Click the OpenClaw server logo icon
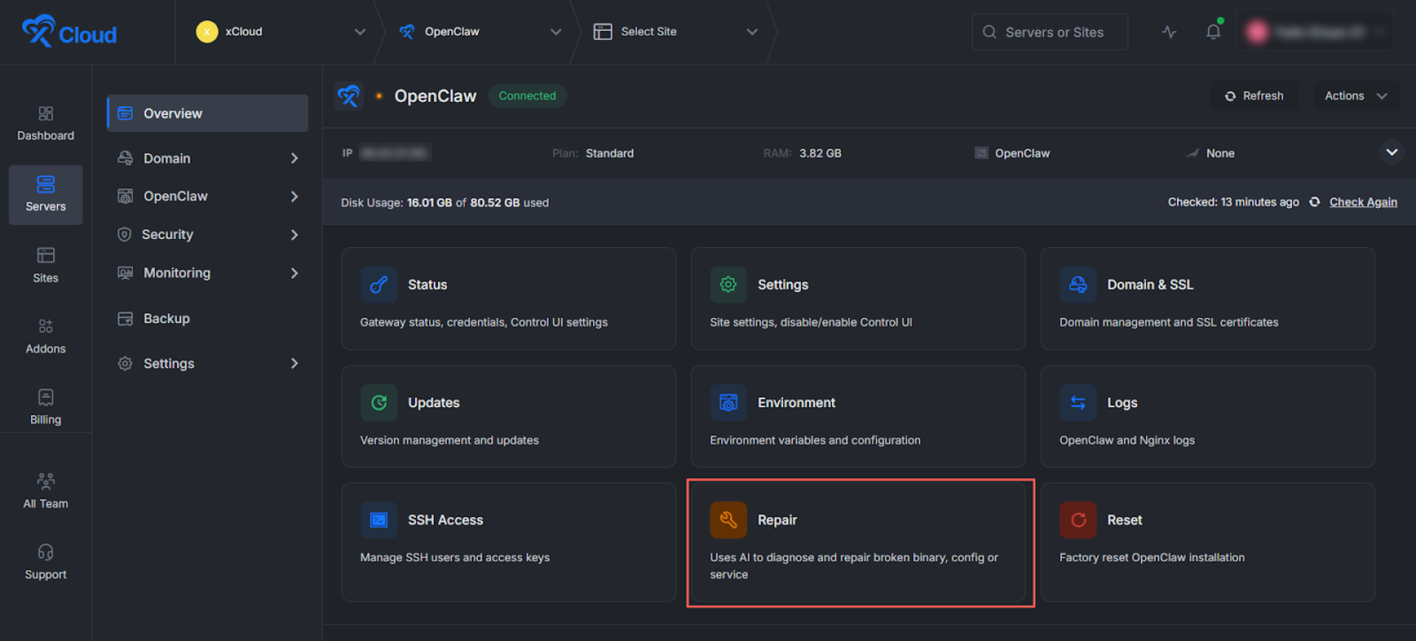The image size is (1416, 641). coord(349,96)
